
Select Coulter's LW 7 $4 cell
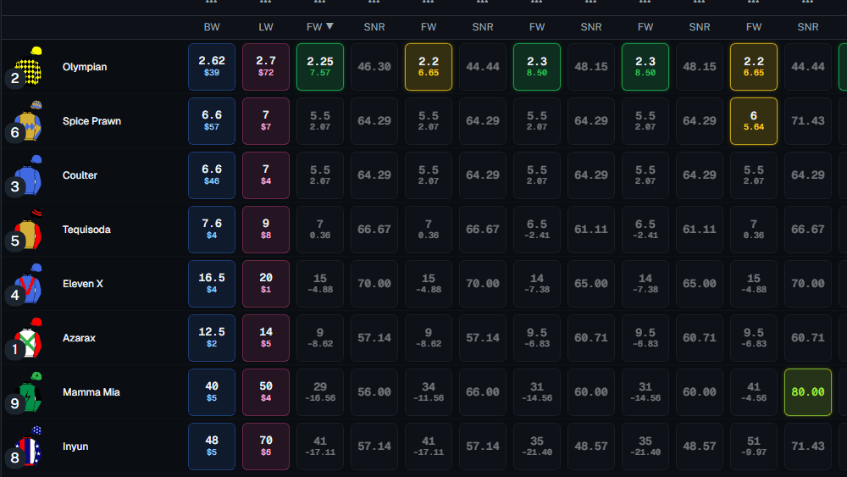click(x=266, y=175)
